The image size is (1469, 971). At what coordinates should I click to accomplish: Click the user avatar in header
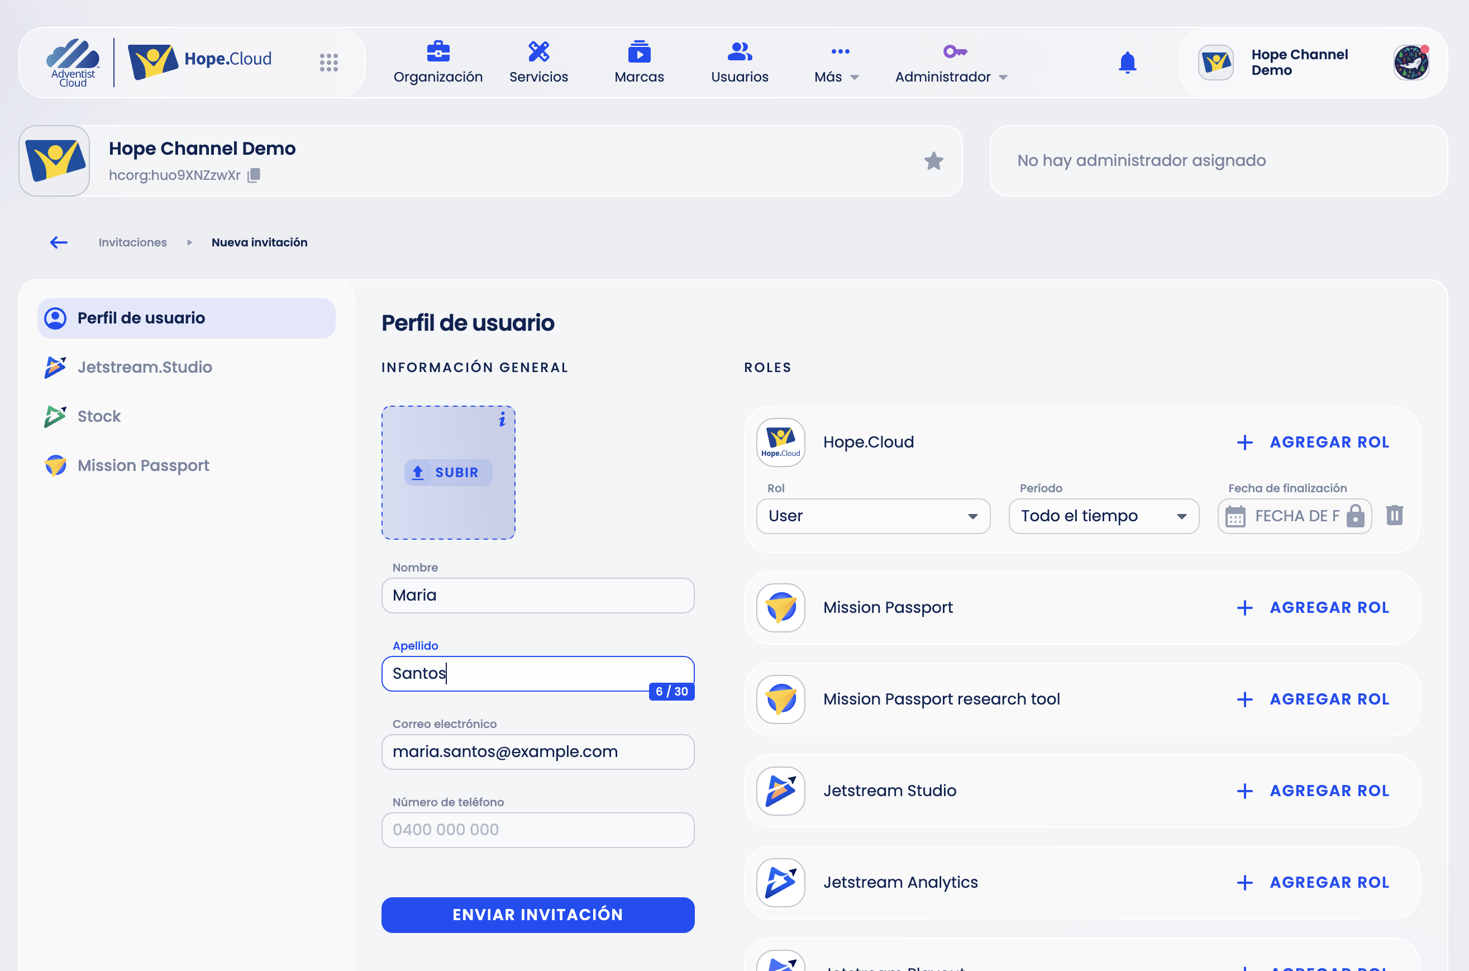pyautogui.click(x=1411, y=63)
